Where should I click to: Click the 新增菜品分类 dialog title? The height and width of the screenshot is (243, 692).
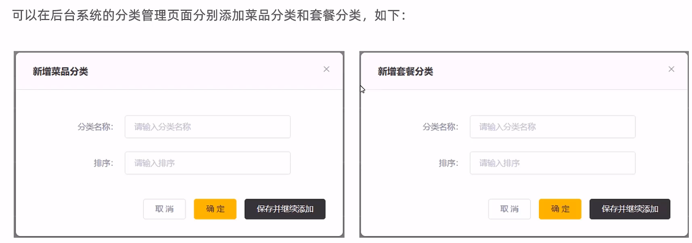click(x=60, y=72)
